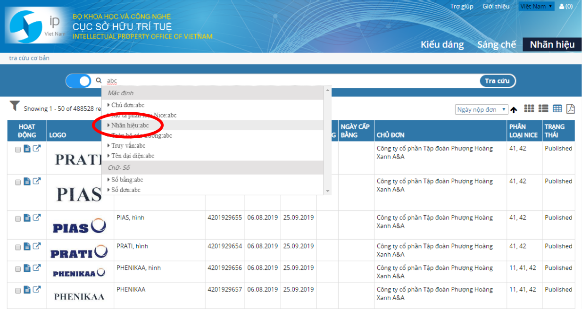The height and width of the screenshot is (309, 582).
Task: Open external link icon in second PIAS row
Action: click(36, 181)
